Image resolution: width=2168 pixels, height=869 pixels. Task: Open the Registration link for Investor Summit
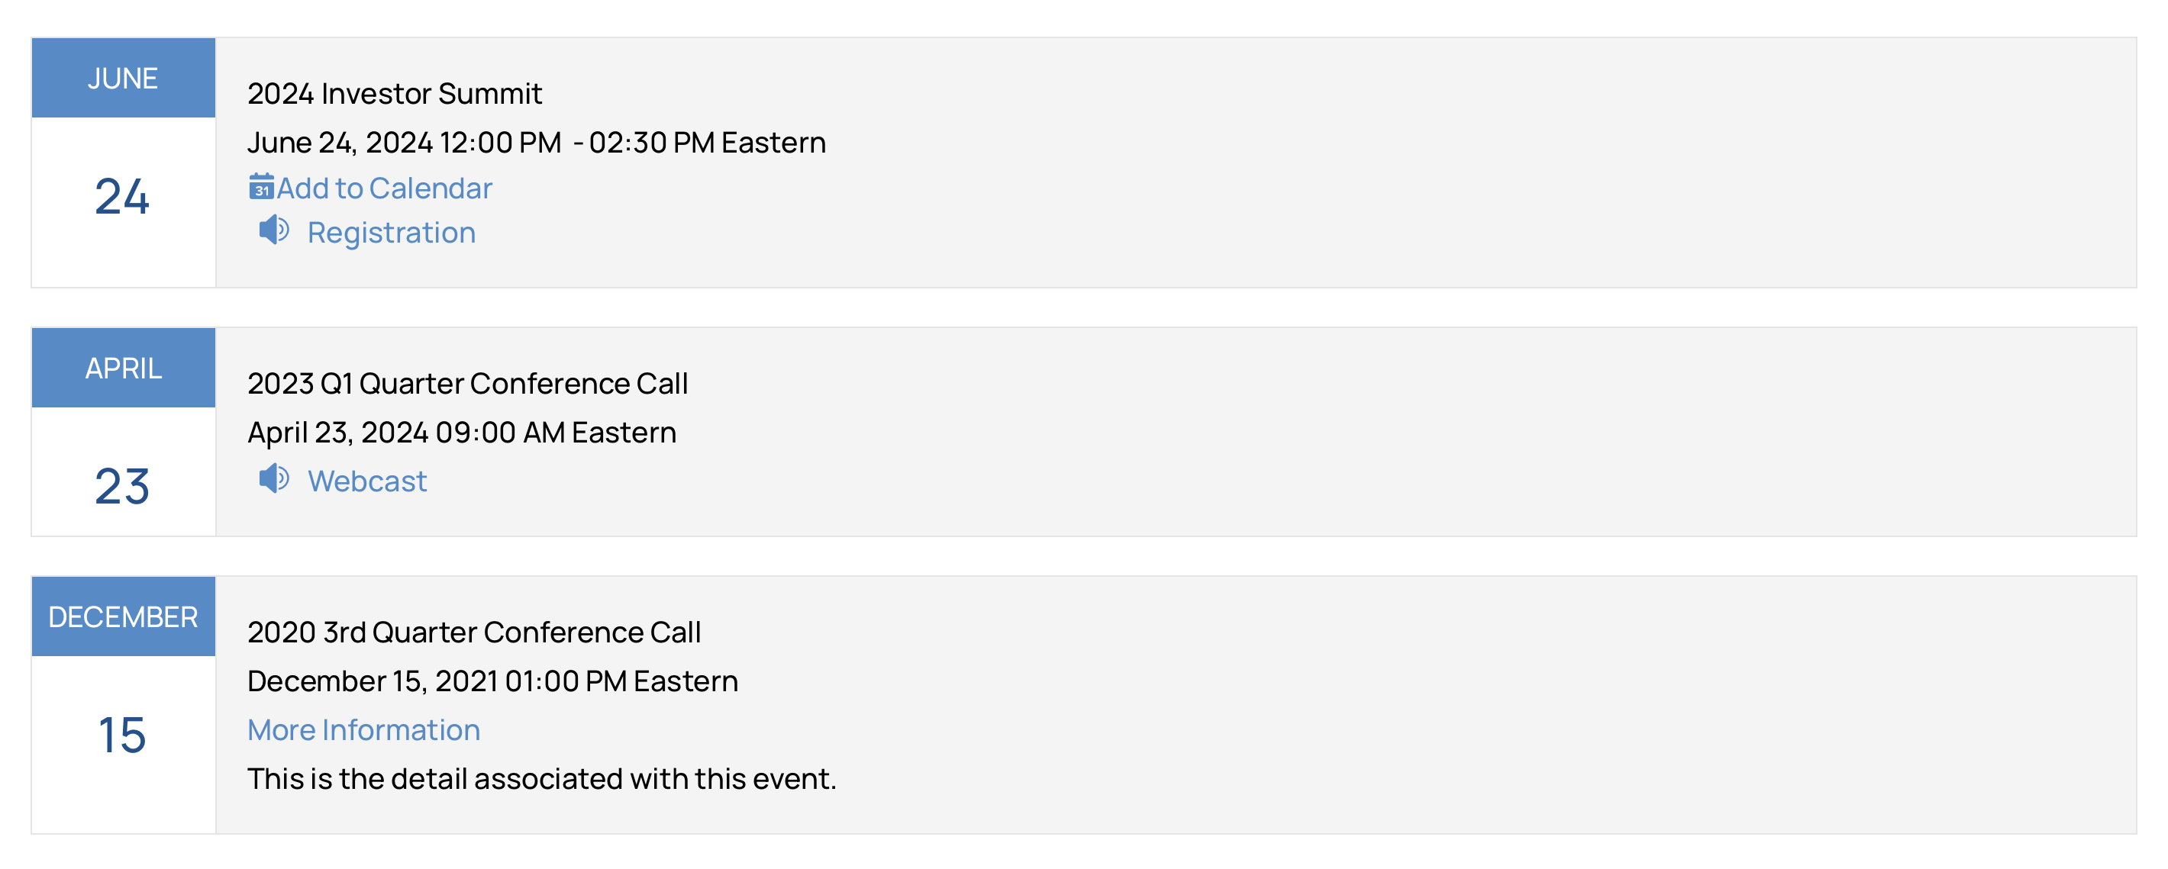pos(392,233)
